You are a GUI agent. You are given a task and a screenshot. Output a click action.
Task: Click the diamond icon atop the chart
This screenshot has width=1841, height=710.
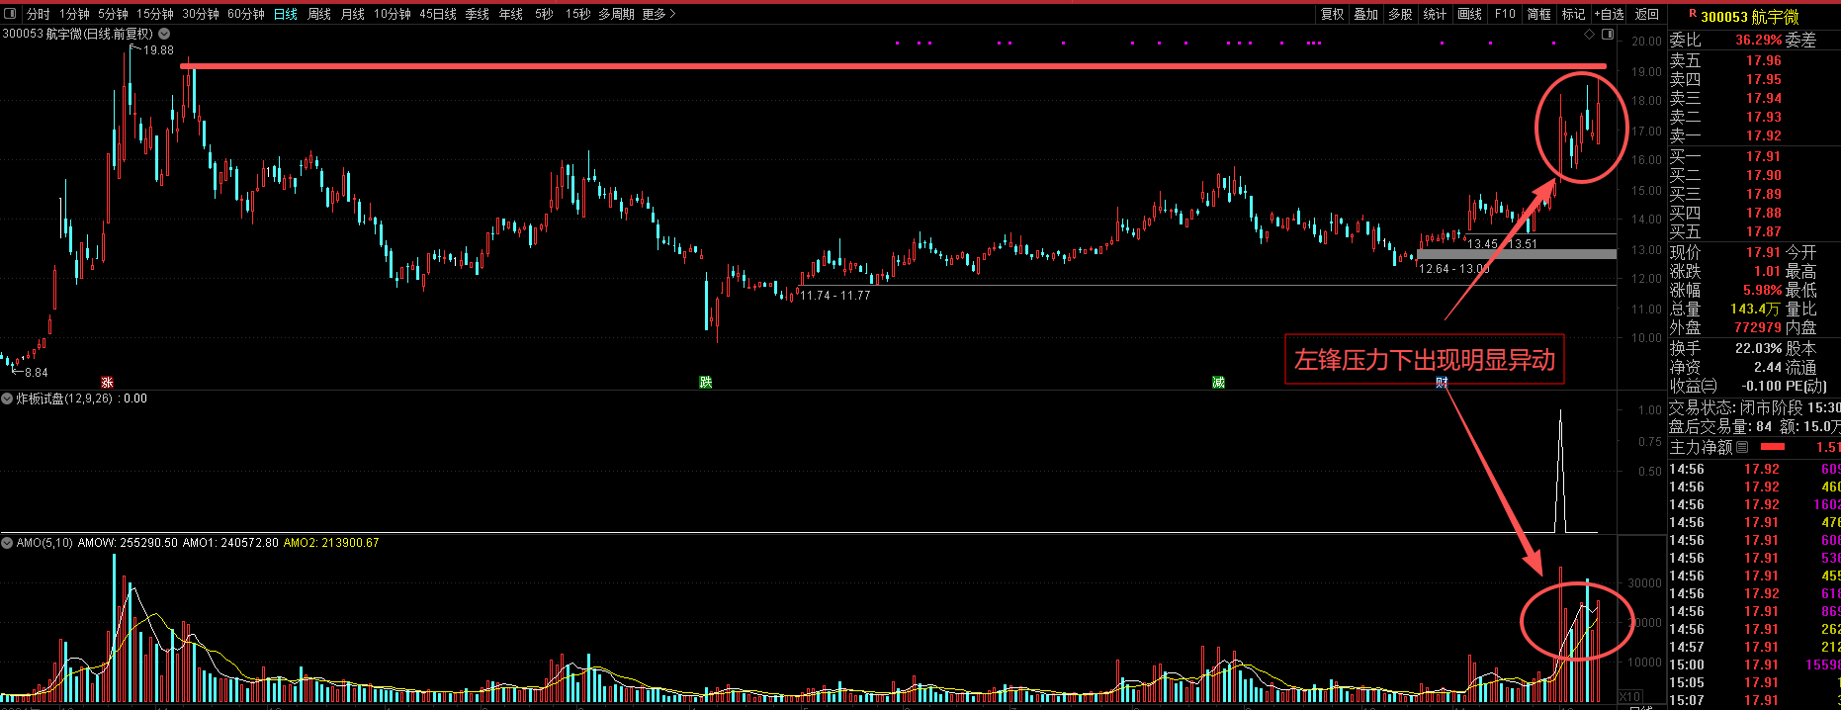(x=1590, y=34)
